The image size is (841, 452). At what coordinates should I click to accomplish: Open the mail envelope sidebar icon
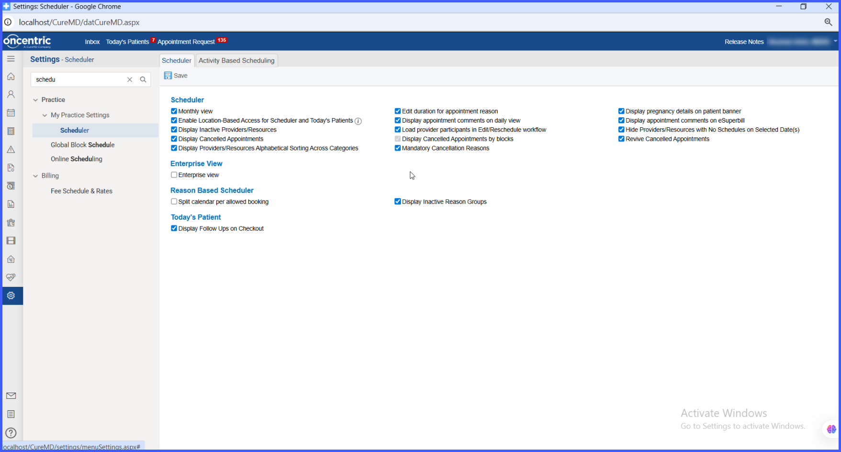pos(11,395)
